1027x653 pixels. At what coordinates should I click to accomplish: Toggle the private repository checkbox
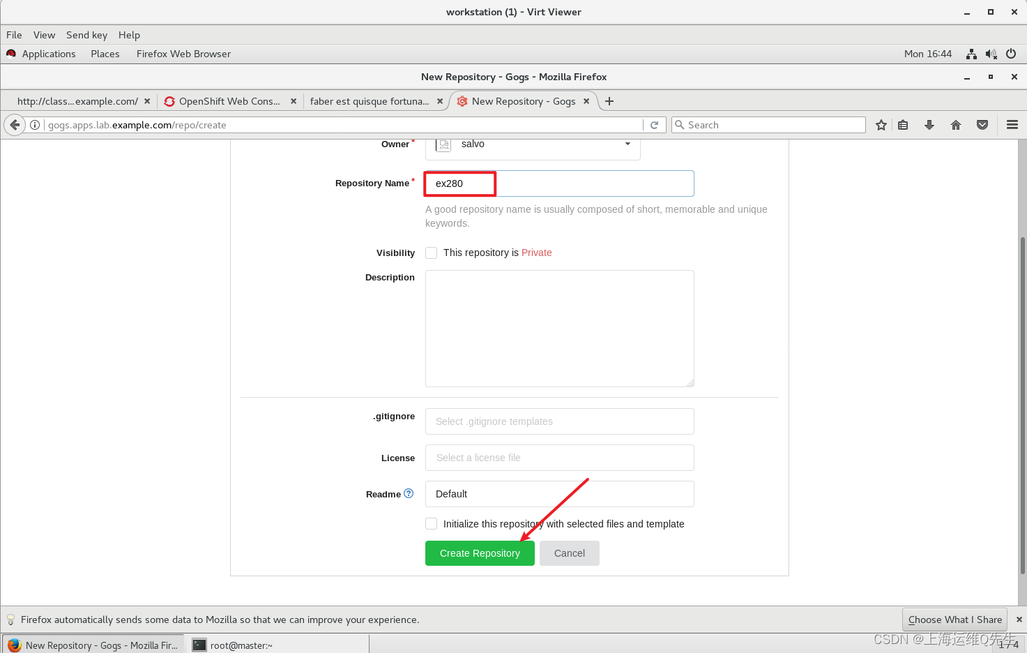[x=432, y=253]
